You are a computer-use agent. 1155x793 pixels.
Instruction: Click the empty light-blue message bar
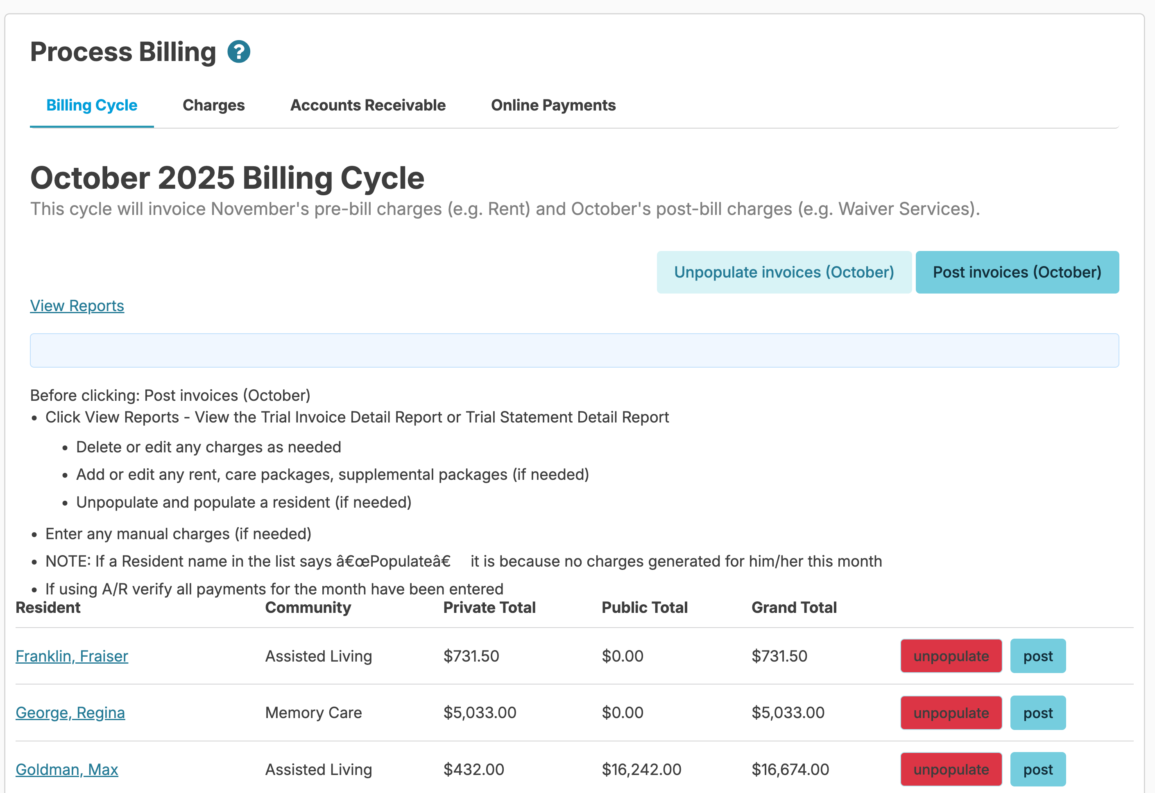click(574, 350)
